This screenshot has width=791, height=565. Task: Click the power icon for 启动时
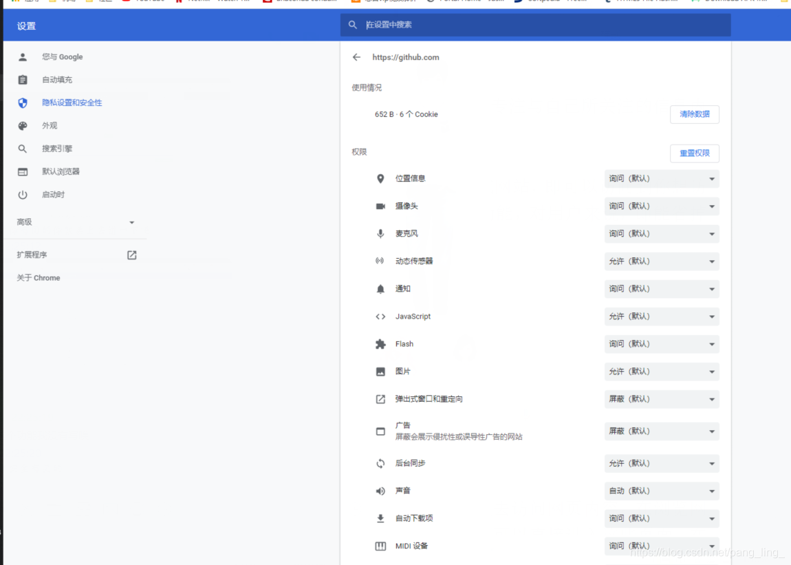[23, 195]
